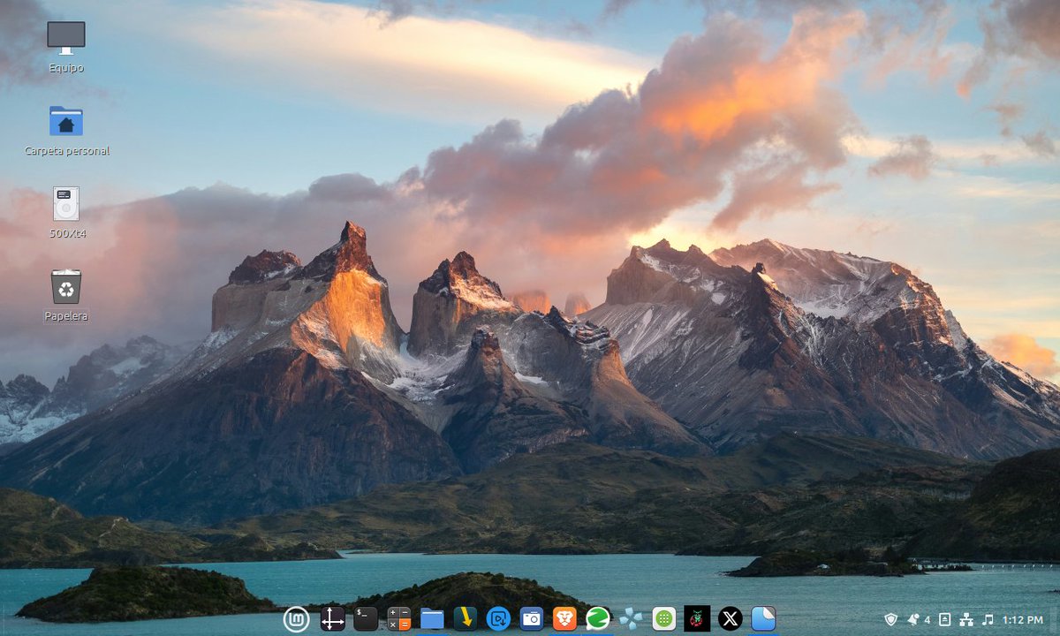Open the green app launcher circle
Screen dimensions: 1060x636
pos(665,618)
